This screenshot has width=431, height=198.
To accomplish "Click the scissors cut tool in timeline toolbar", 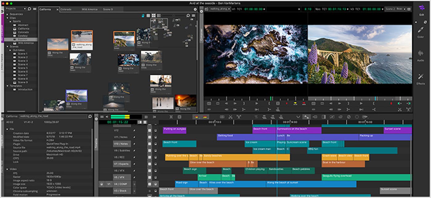I will [x=230, y=117].
